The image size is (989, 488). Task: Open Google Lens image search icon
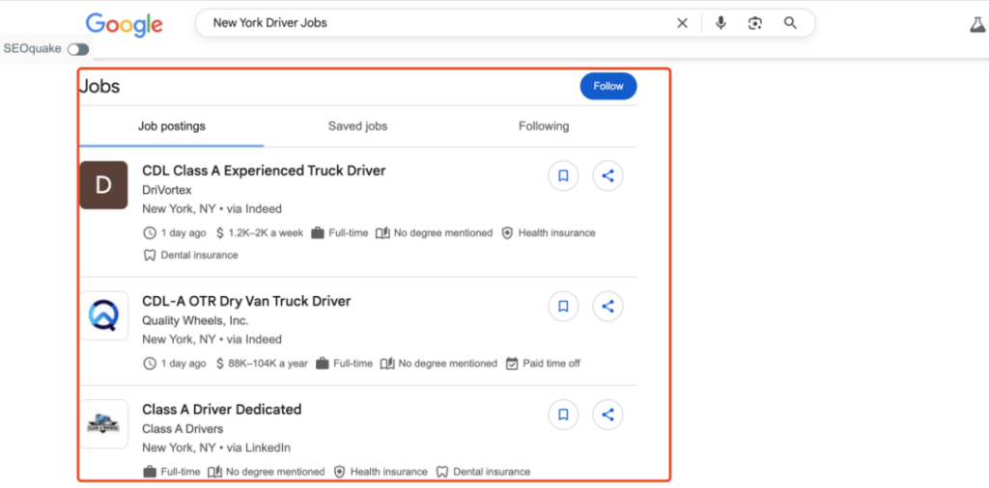click(x=755, y=23)
